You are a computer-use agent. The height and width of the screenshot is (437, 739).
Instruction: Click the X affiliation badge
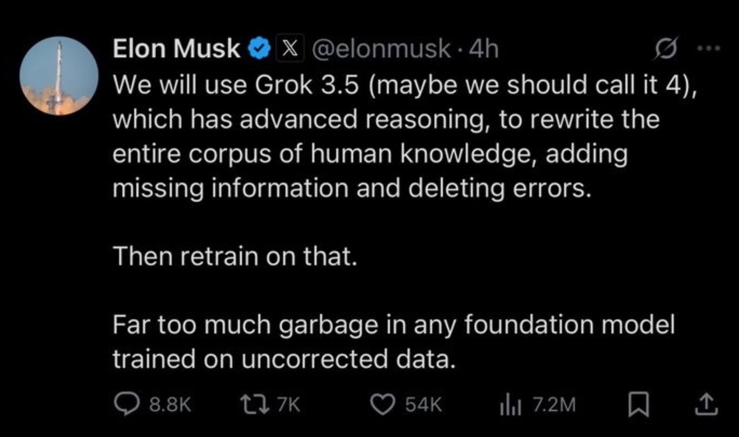(x=290, y=49)
